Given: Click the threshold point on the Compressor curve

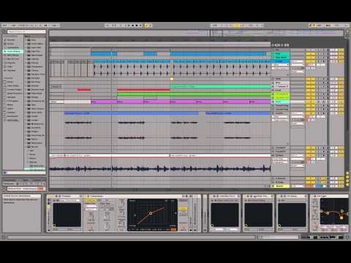Looking at the screenshot, I should pos(151,213).
